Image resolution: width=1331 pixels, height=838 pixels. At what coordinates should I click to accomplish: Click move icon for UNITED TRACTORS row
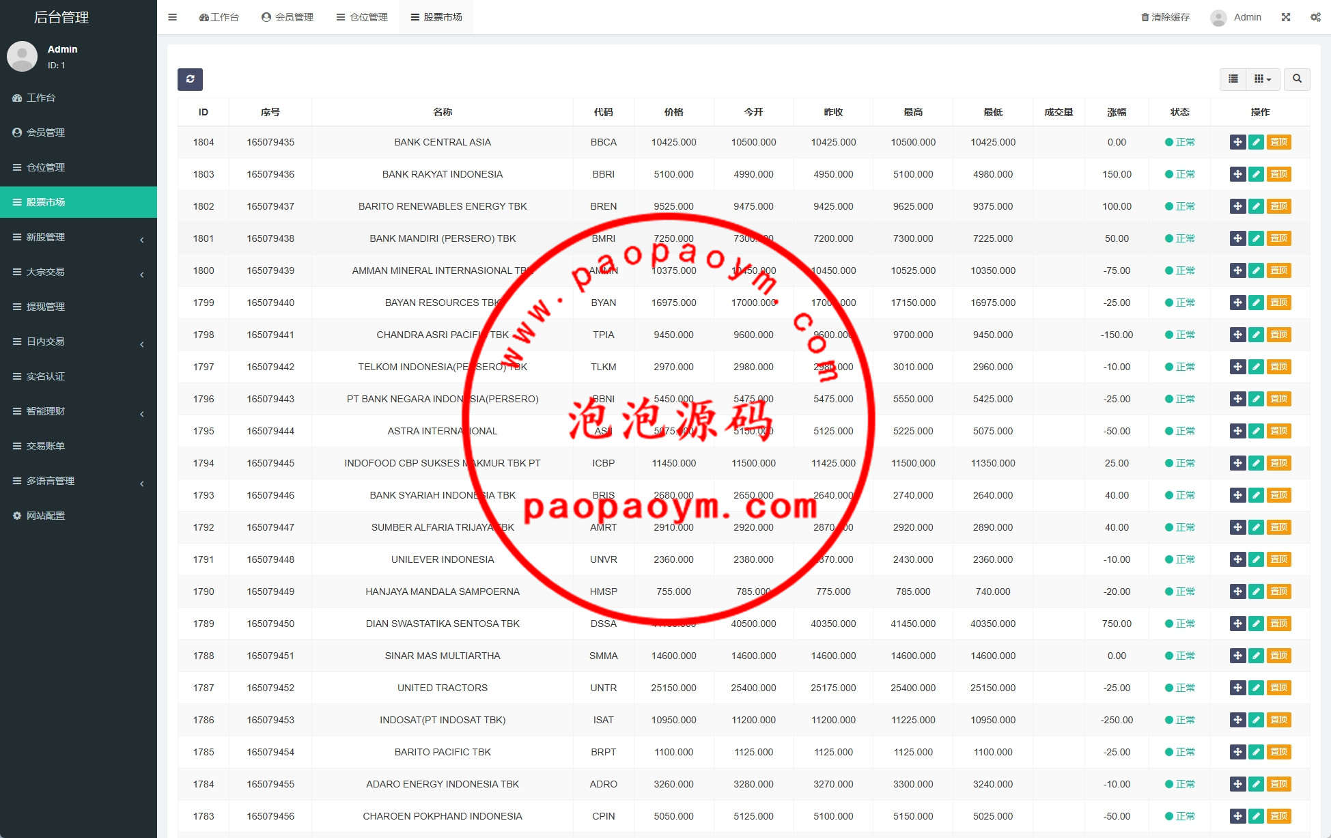click(x=1238, y=688)
